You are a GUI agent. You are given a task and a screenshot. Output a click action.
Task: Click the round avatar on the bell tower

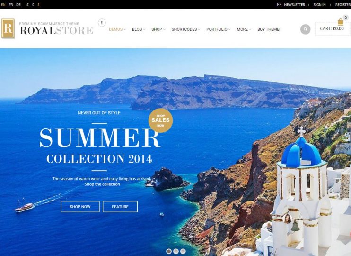[287, 219]
